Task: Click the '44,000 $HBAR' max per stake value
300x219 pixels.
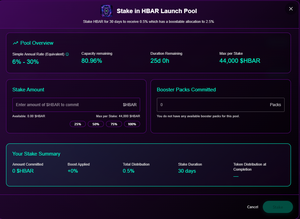Action: pos(240,61)
